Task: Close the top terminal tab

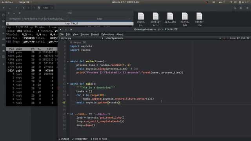Action: pos(129,19)
